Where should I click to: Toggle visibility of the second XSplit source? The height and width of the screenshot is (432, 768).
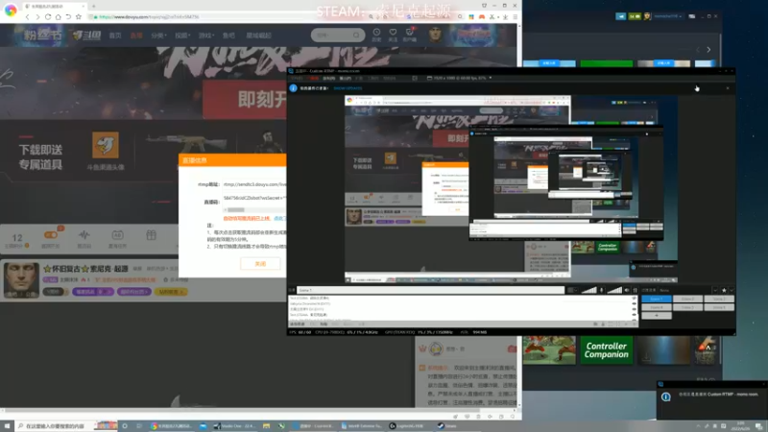point(635,303)
